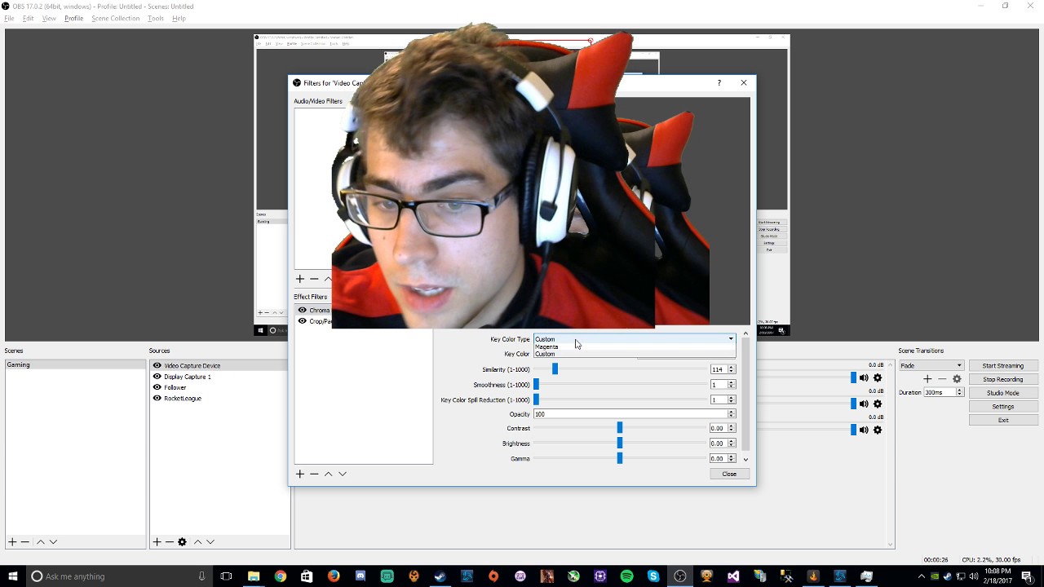Remove the selected source with the Sources minus icon
The width and height of the screenshot is (1044, 587).
tap(170, 542)
